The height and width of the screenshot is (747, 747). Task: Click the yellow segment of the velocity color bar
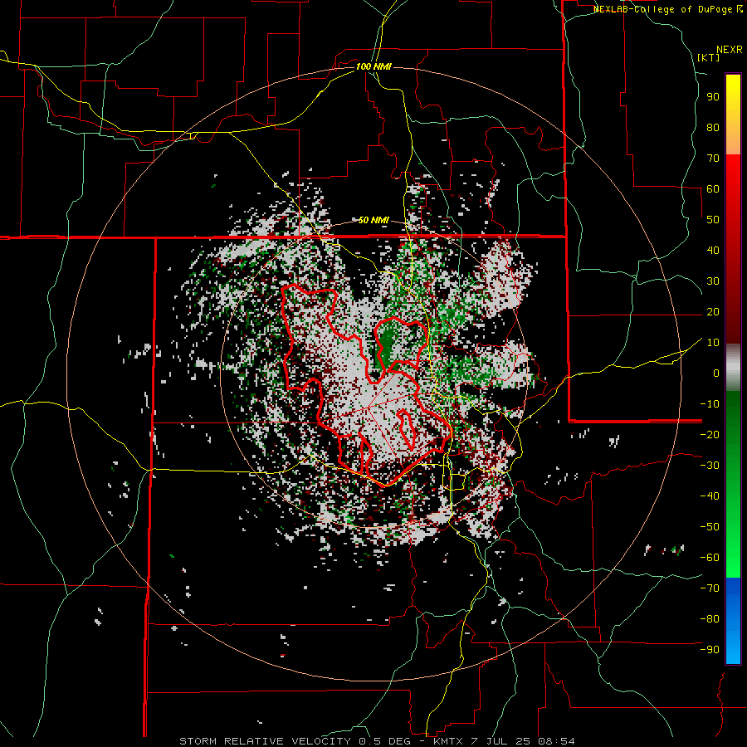733,115
